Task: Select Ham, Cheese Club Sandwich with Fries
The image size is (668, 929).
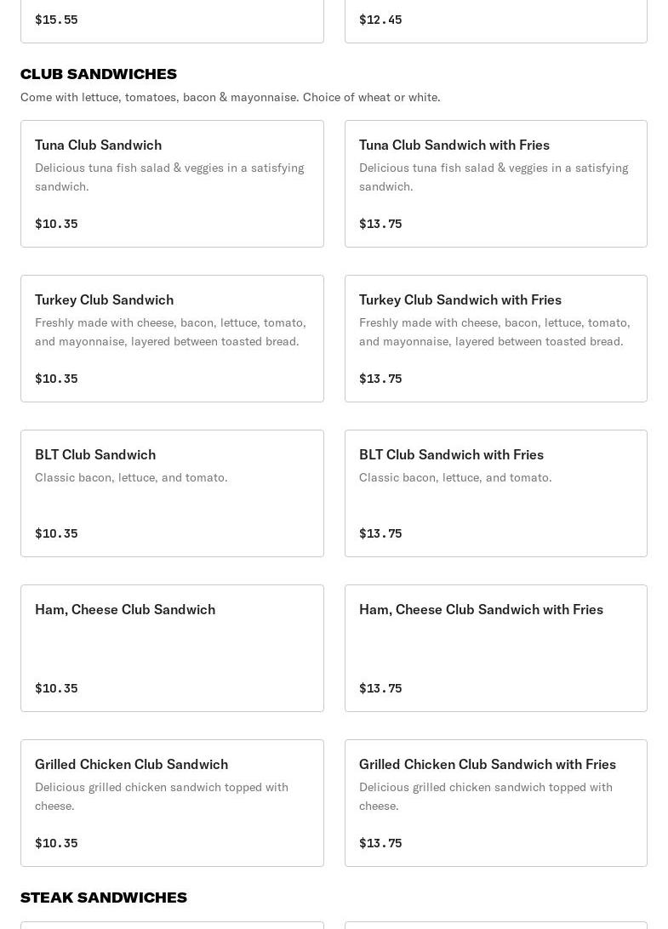Action: tap(495, 648)
